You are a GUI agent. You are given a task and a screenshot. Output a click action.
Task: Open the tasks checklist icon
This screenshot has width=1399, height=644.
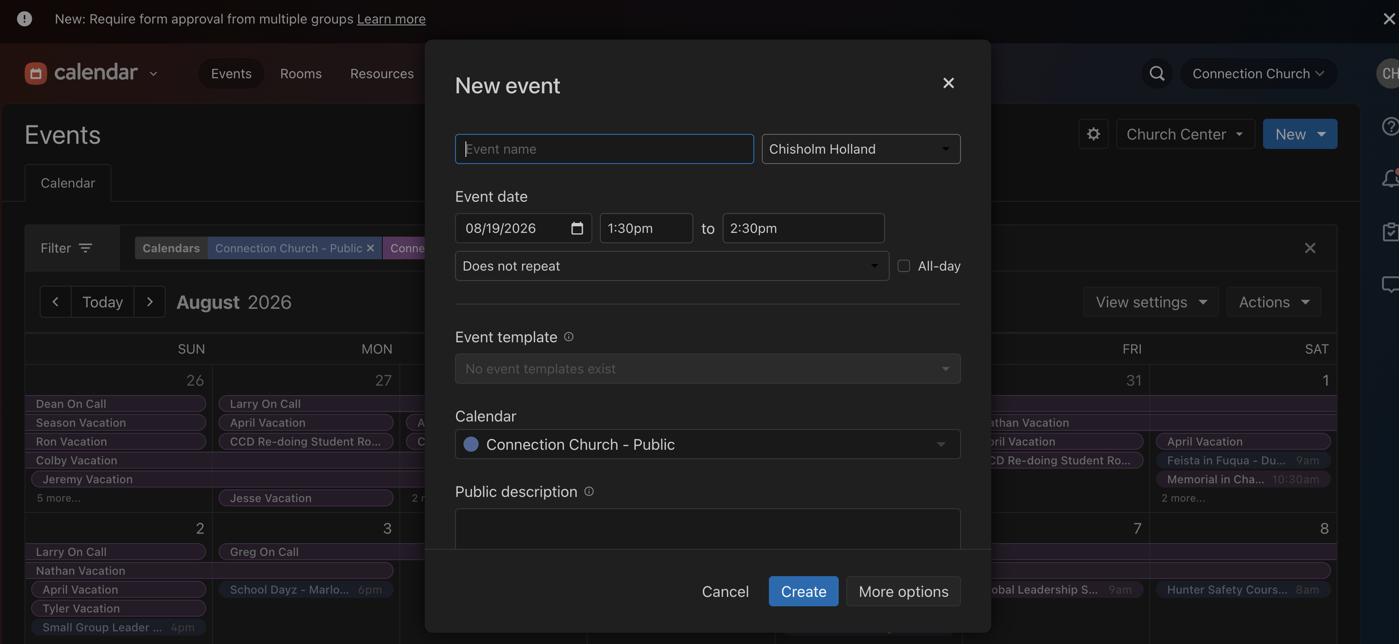pos(1390,232)
